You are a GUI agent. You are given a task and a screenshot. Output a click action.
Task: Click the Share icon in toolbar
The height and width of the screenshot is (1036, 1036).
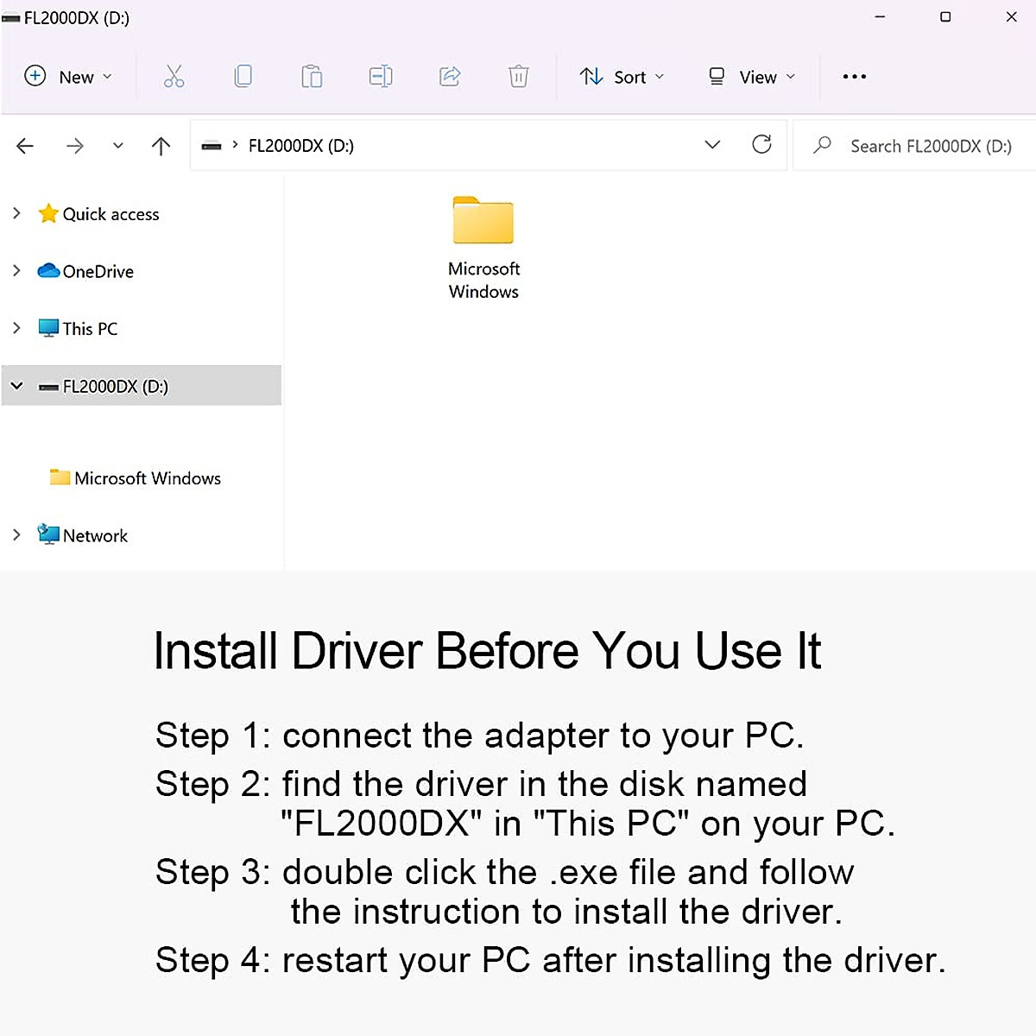(x=450, y=77)
